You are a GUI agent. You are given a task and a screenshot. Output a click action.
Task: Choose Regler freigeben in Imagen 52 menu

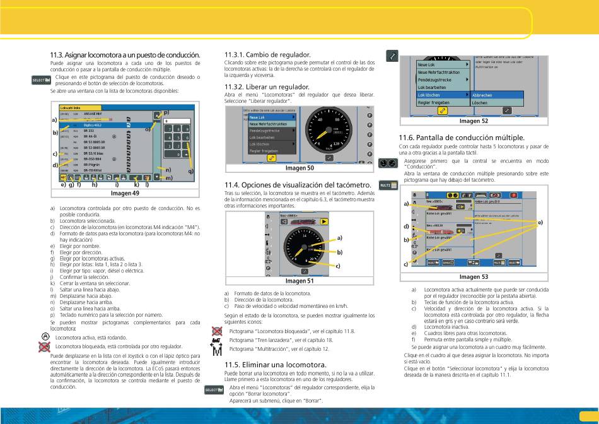click(x=443, y=102)
